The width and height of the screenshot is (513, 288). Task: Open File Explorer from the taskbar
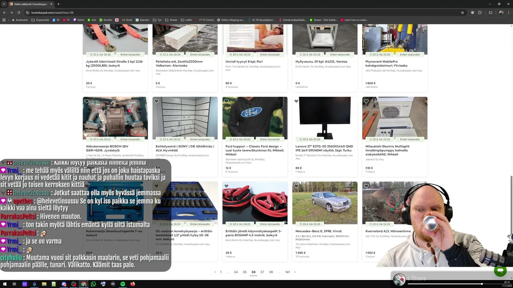(x=44, y=284)
